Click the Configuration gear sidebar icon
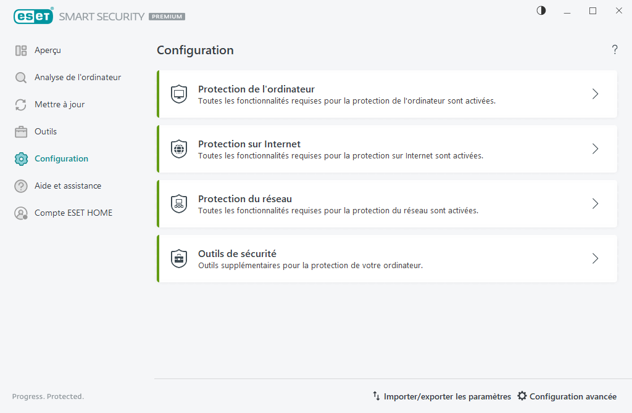This screenshot has height=413, width=632. point(21,159)
